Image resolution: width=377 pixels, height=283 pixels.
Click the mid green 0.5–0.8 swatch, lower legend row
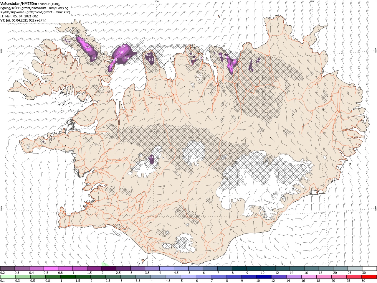click(38, 277)
